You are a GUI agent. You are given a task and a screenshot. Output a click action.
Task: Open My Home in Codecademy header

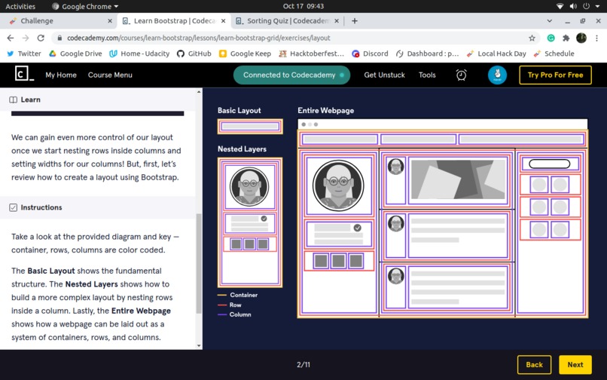click(61, 75)
